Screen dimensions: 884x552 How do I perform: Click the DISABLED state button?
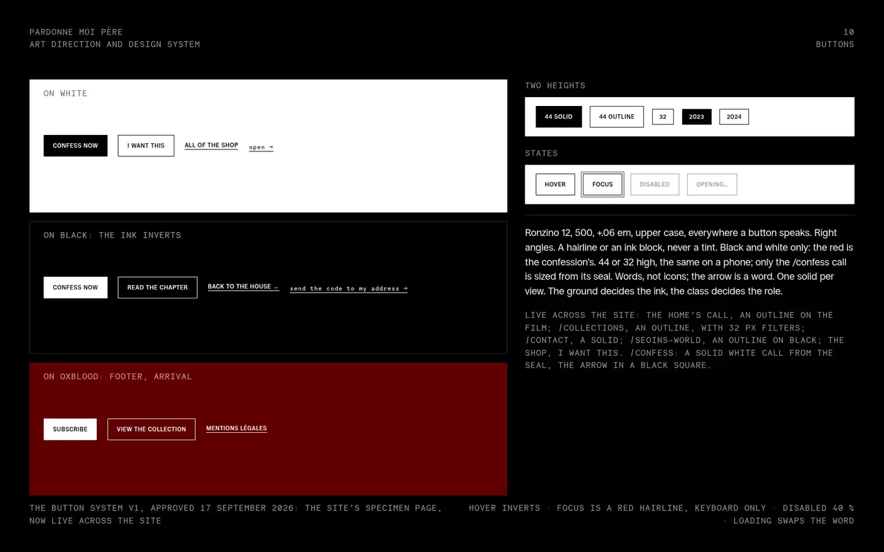tap(655, 185)
